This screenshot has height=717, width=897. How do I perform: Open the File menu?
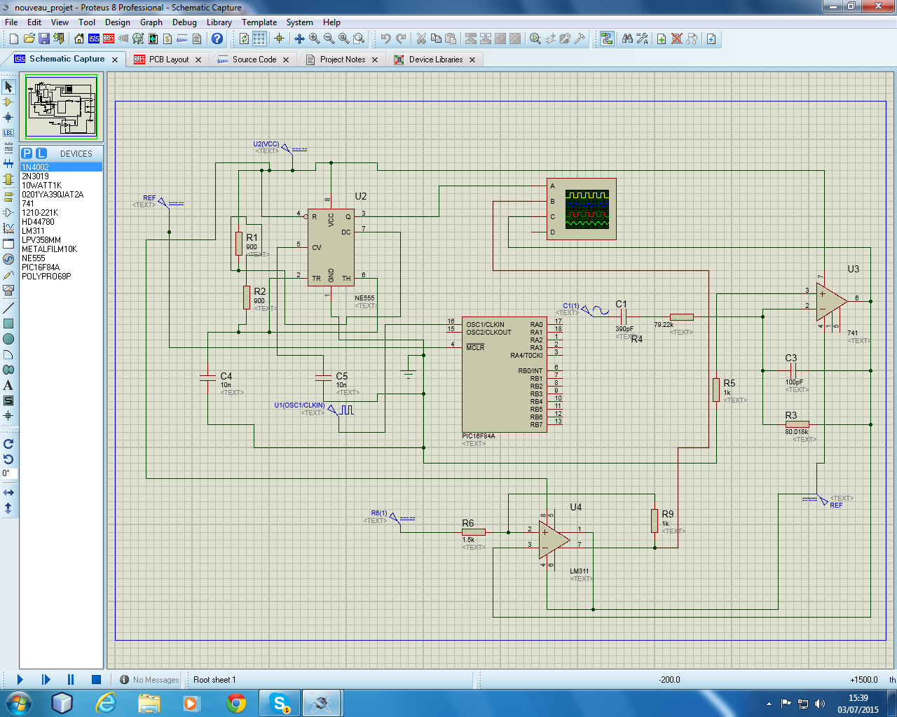pos(11,22)
